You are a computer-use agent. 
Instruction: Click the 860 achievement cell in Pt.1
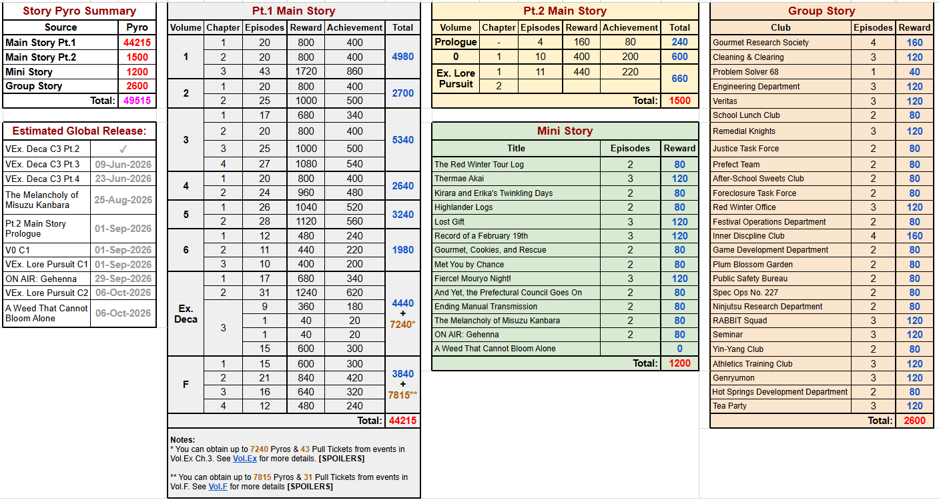[355, 71]
